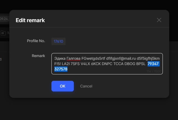
Task: Click the word Эдика in remark
Action: click(x=59, y=58)
